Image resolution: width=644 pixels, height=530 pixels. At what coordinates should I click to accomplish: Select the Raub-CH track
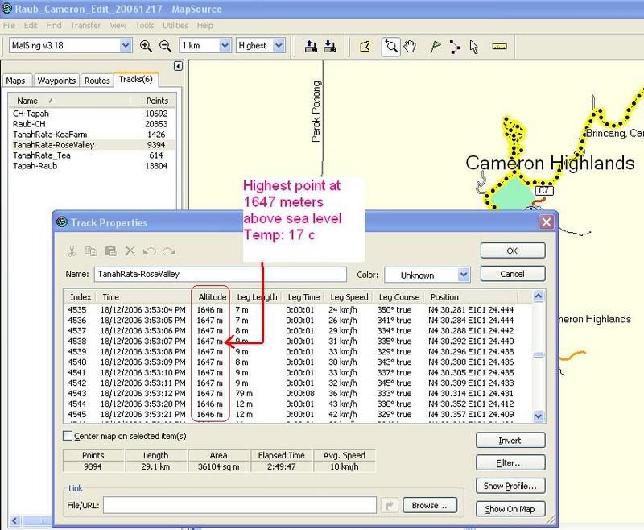click(90, 124)
